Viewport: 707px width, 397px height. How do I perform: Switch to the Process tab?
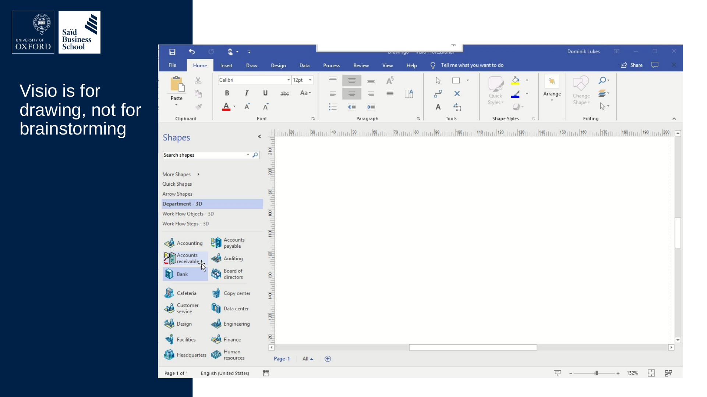pos(331,65)
